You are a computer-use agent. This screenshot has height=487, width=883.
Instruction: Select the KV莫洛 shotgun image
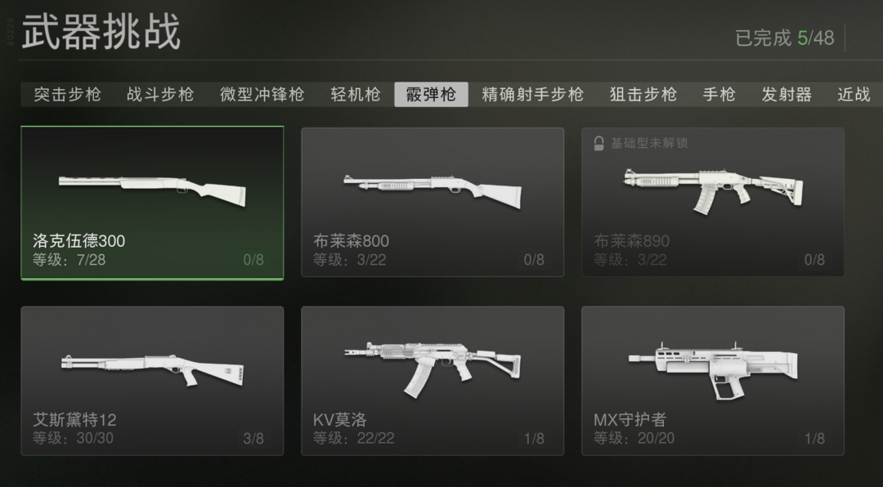coord(433,370)
